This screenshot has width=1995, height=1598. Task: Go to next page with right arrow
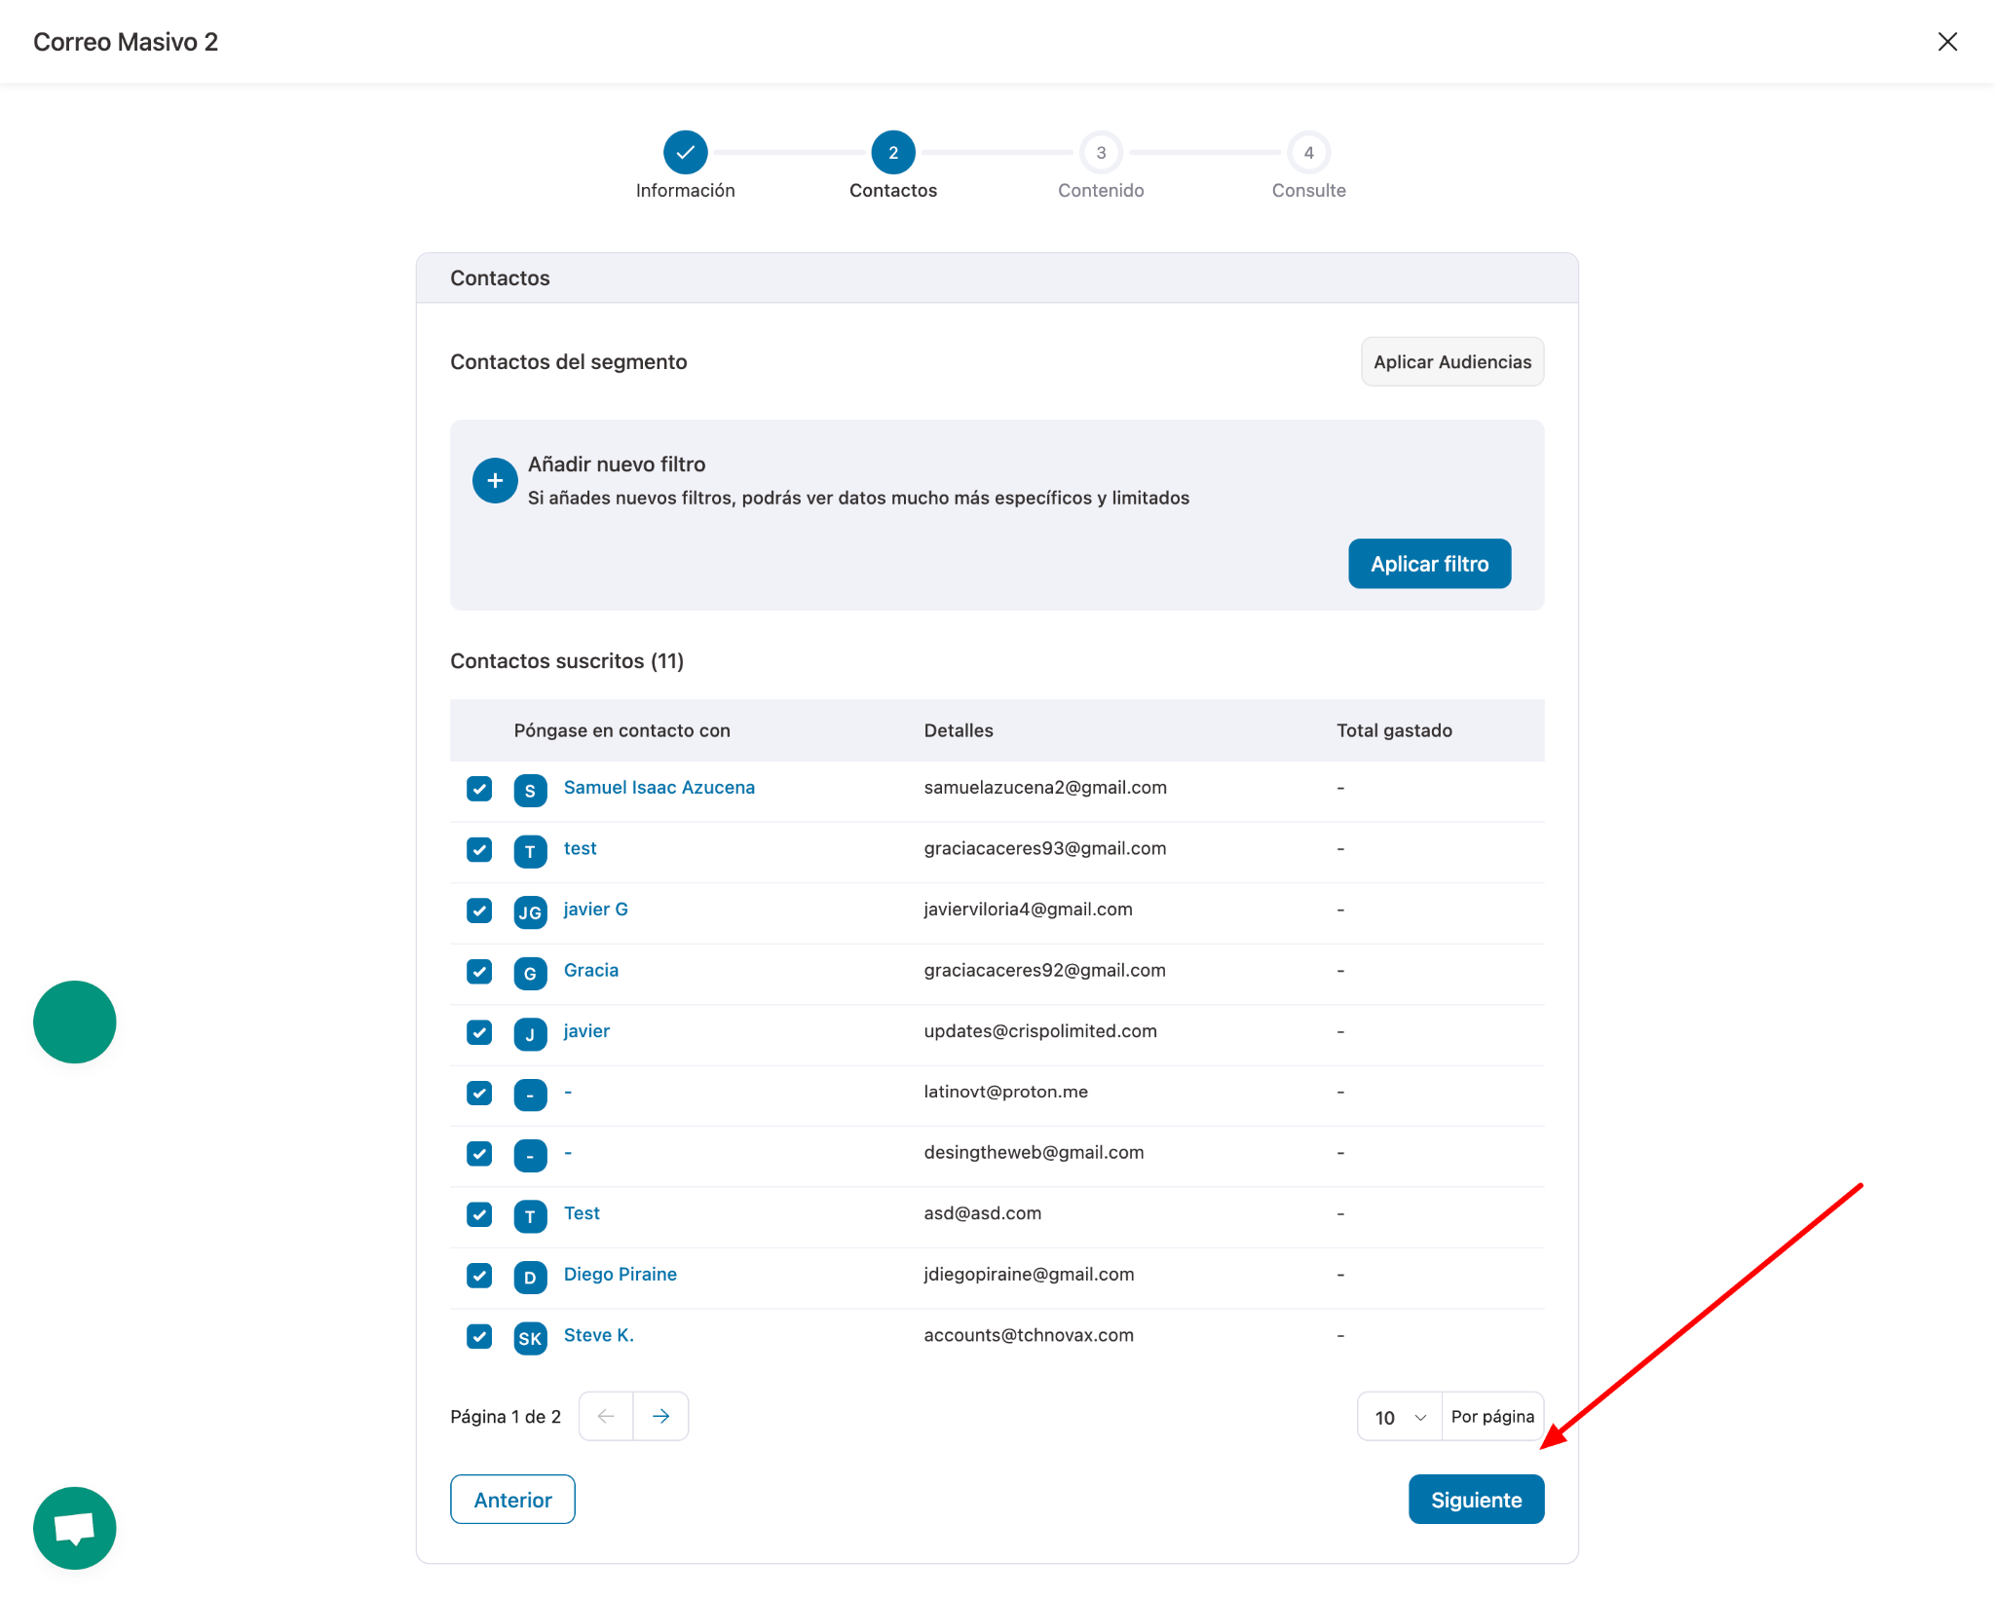(x=660, y=1416)
